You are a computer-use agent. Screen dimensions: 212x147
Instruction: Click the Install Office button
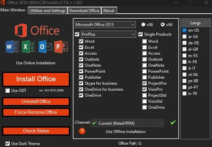[36, 79]
